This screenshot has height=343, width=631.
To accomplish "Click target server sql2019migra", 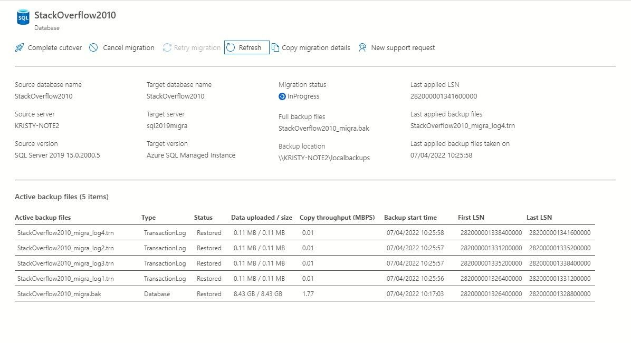I will (x=167, y=126).
